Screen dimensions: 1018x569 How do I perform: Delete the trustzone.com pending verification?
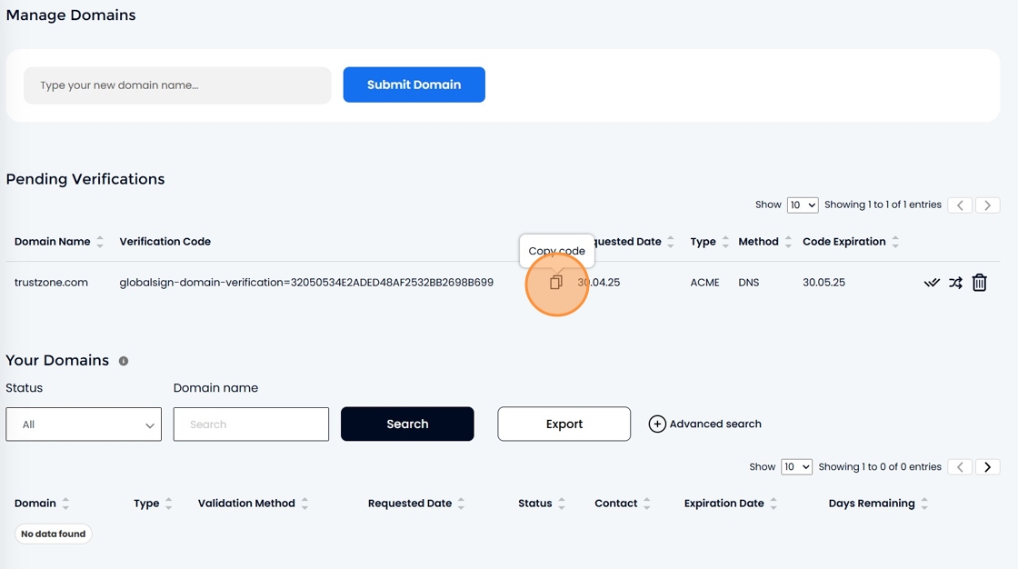(x=979, y=283)
